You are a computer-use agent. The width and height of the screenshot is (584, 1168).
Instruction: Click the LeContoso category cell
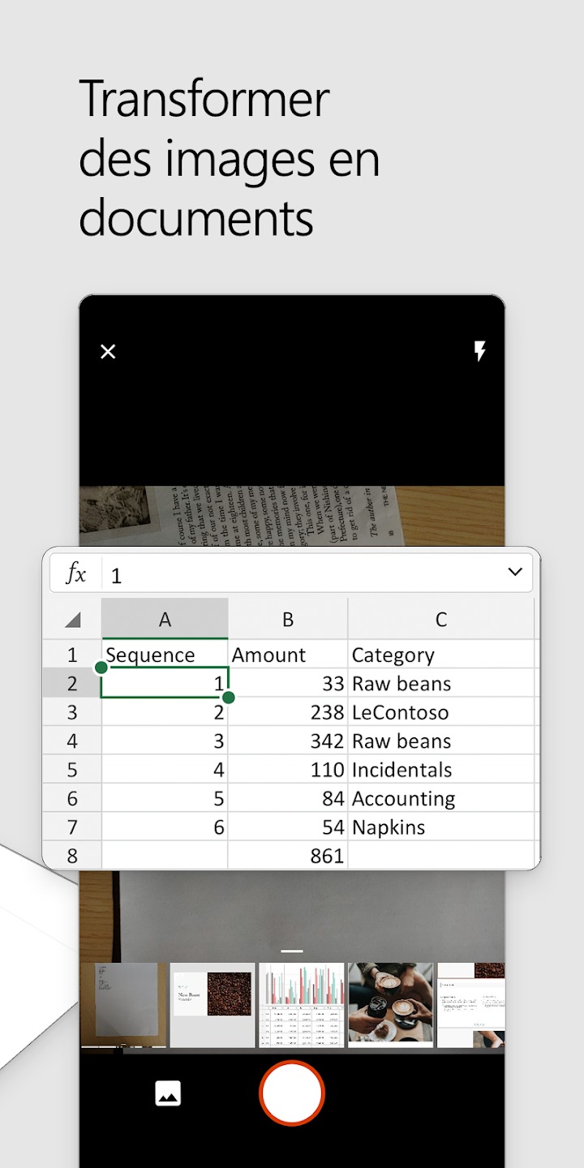coord(440,713)
